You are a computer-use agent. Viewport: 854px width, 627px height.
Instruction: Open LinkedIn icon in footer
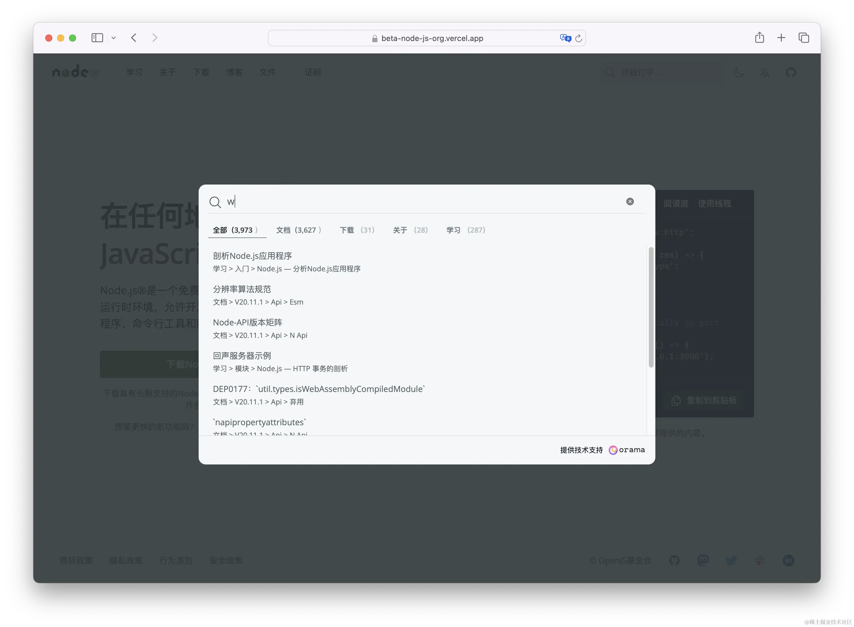click(x=788, y=560)
